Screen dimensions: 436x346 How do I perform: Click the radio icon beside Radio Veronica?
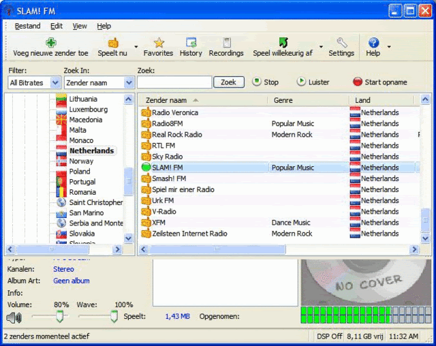[x=146, y=112]
